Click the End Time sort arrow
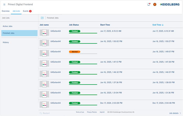183x116 pixels. tap(163, 25)
